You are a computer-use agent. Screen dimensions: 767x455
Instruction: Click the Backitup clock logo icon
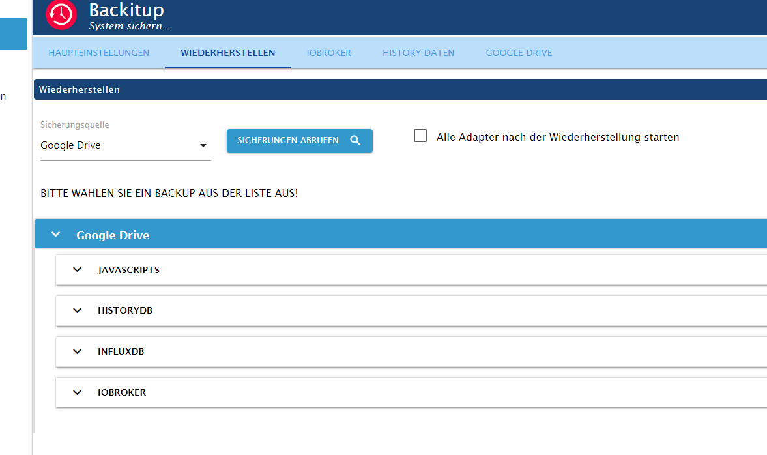[x=61, y=14]
